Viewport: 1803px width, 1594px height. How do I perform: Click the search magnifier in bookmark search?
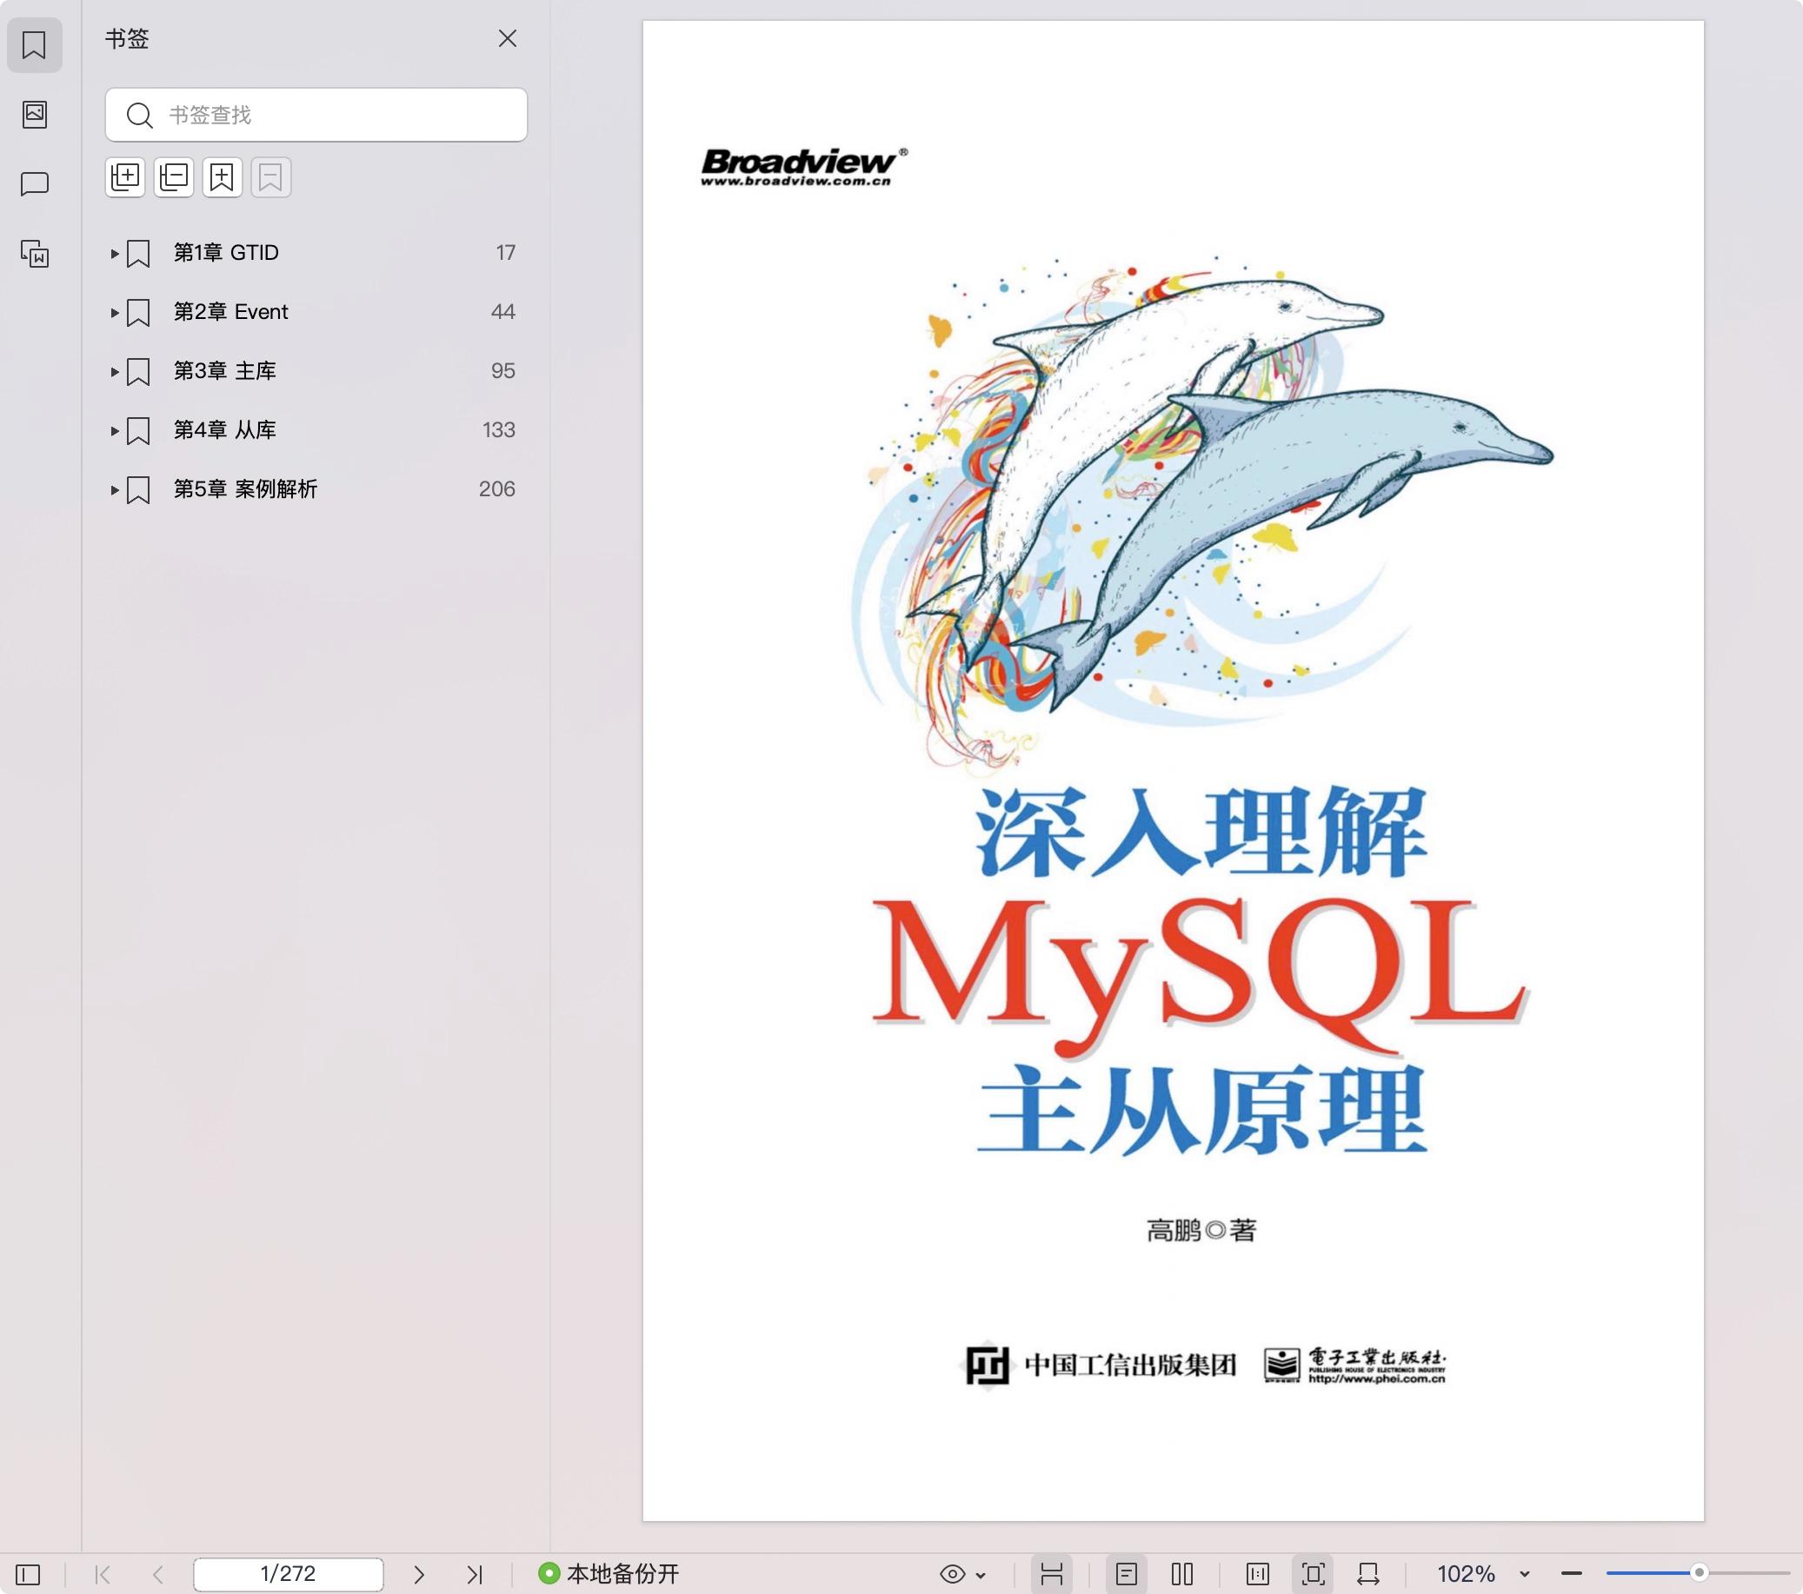click(139, 115)
